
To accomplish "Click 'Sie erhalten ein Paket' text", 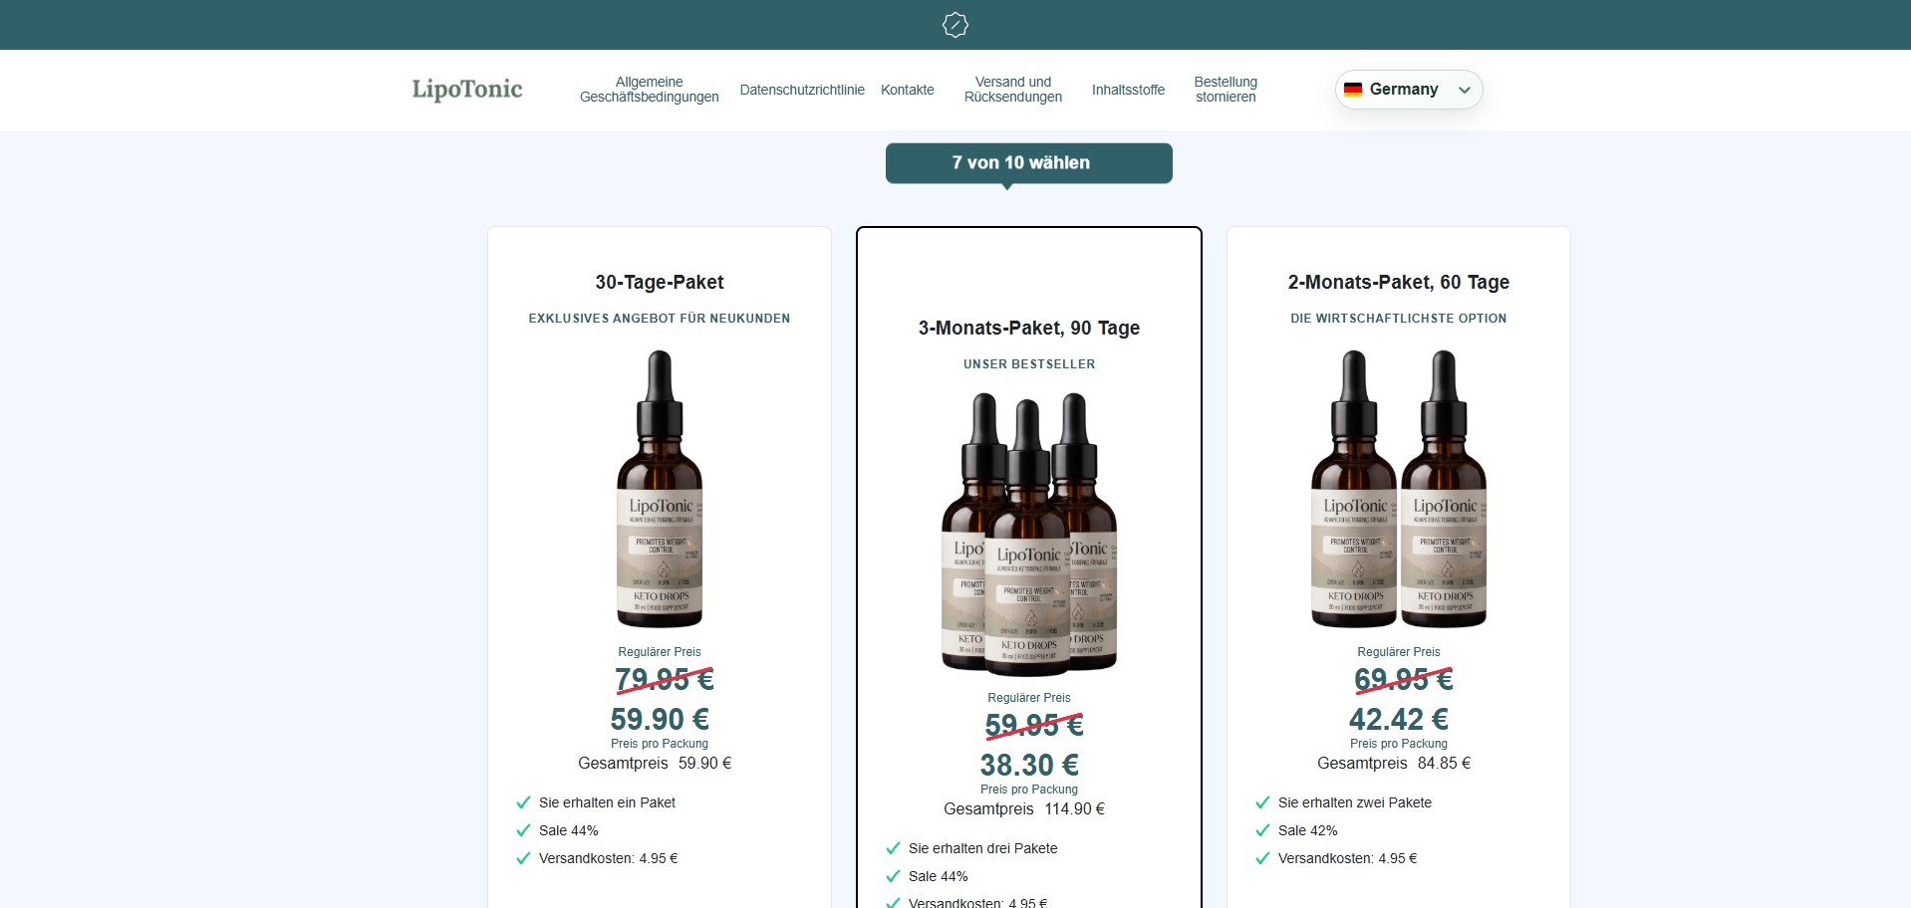I will tap(607, 802).
